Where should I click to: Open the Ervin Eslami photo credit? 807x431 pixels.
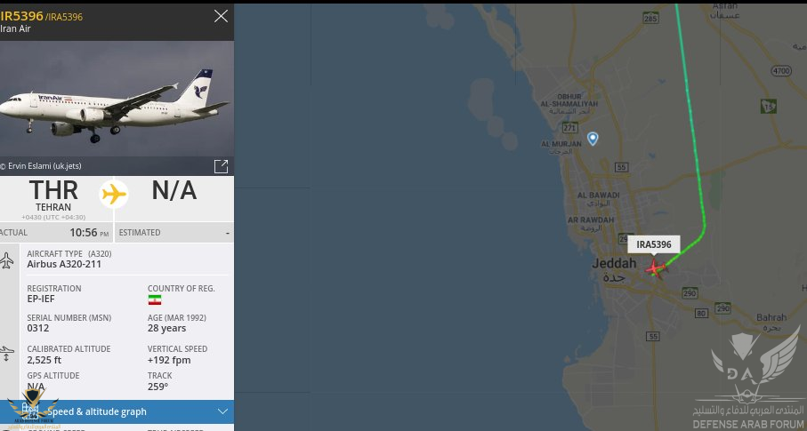click(44, 166)
